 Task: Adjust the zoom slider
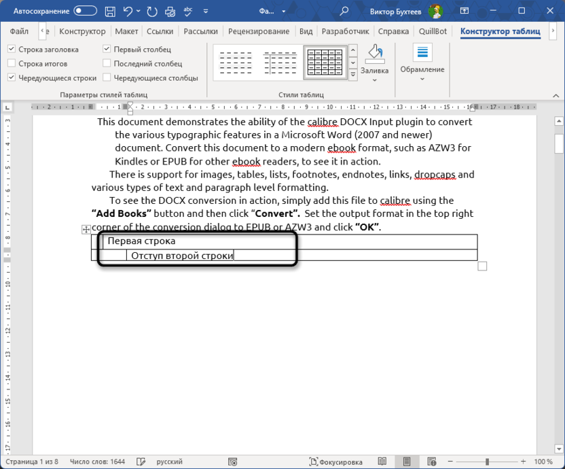click(488, 462)
